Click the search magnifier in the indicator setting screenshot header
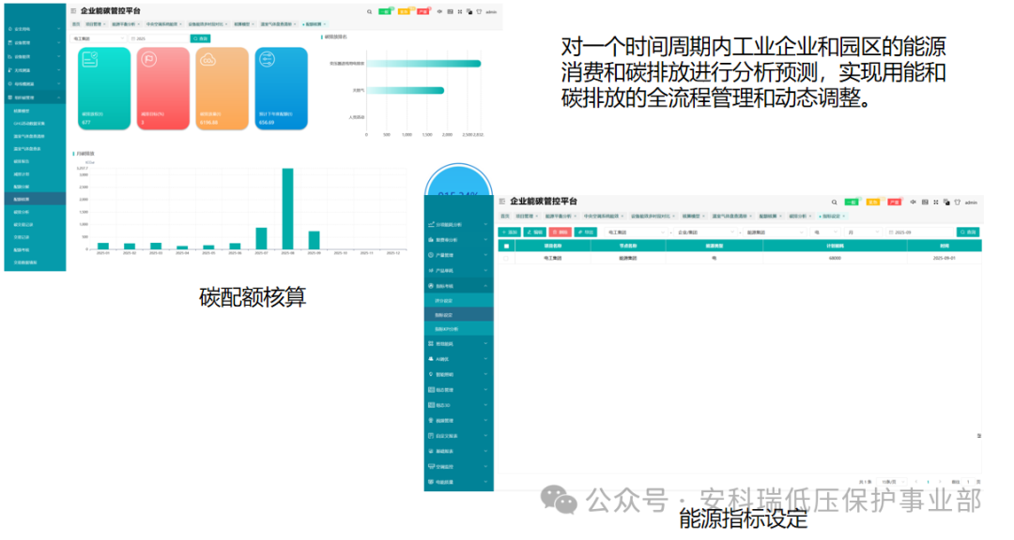1014x540 pixels. pyautogui.click(x=835, y=202)
